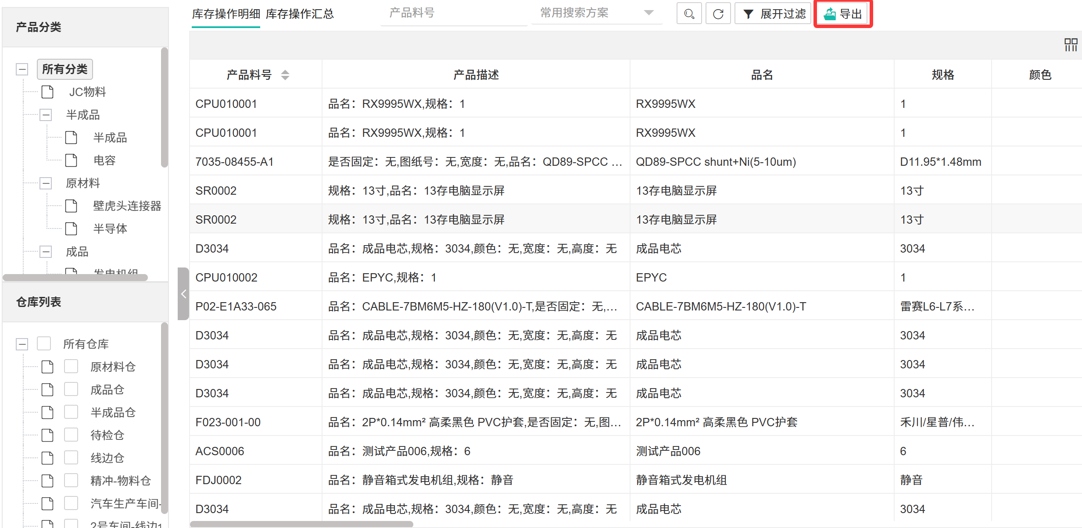Image resolution: width=1082 pixels, height=528 pixels.
Task: Tick the 原材料仓 warehouse checkbox
Action: pos(71,366)
